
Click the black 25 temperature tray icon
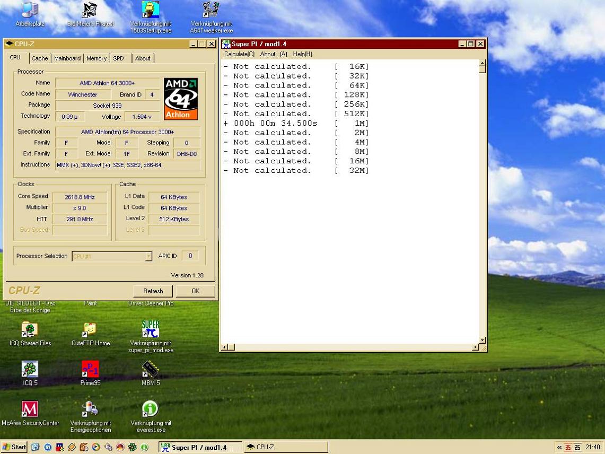577,448
